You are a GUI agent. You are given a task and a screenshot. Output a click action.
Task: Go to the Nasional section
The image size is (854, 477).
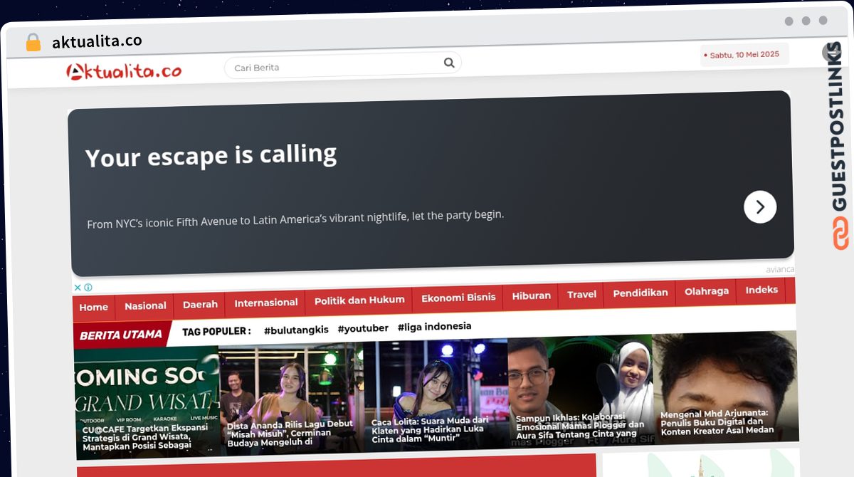tap(145, 305)
